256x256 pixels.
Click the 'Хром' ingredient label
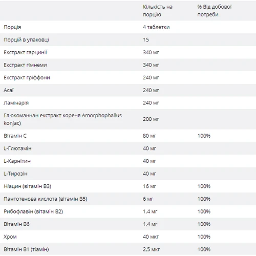click(x=10, y=237)
